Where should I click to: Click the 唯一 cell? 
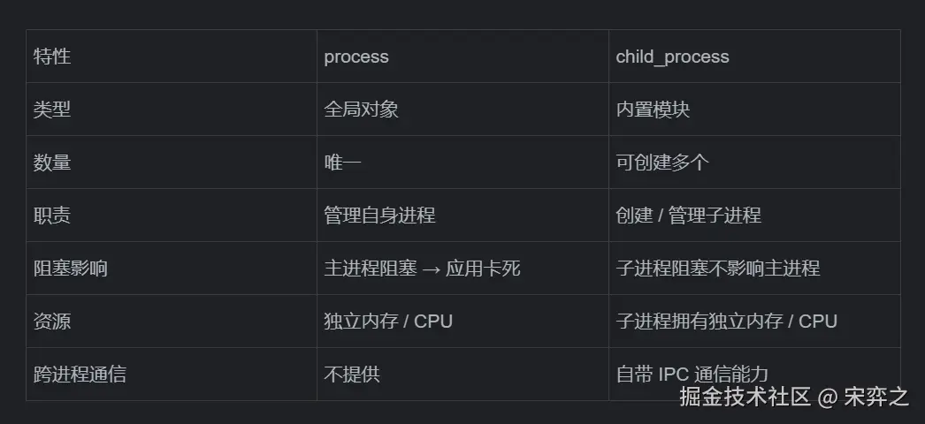click(x=342, y=163)
